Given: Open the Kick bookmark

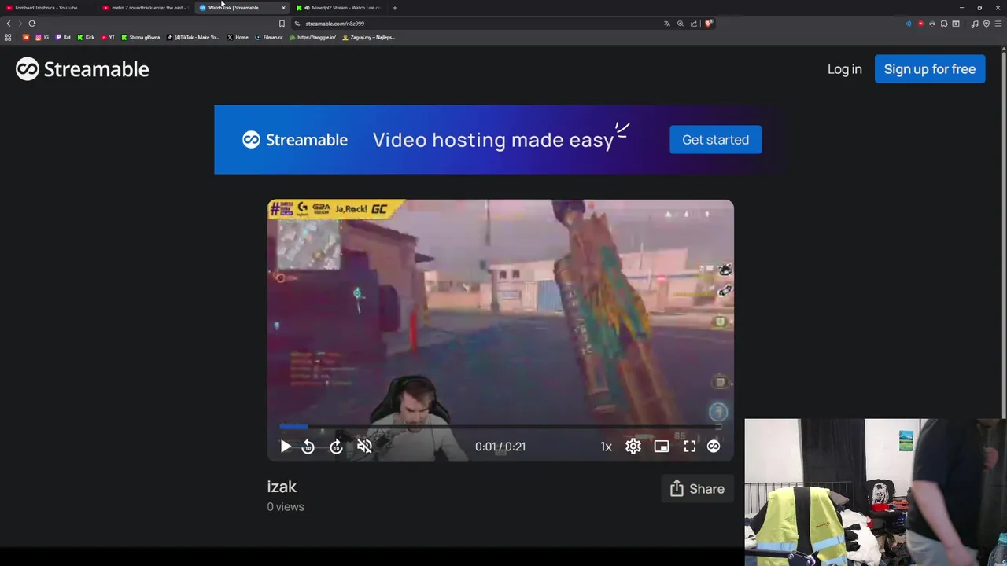Looking at the screenshot, I should 86,37.
